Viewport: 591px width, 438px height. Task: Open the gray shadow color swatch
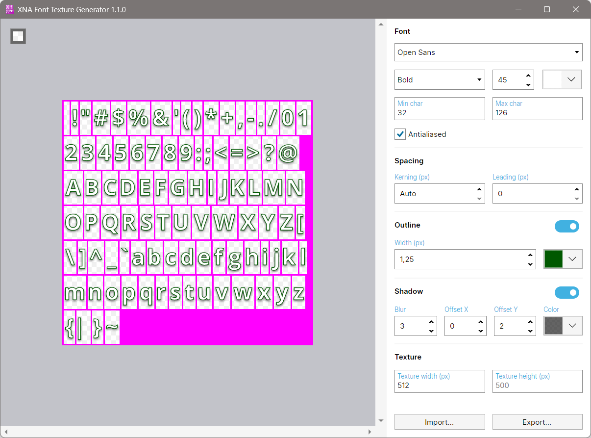pyautogui.click(x=563, y=326)
